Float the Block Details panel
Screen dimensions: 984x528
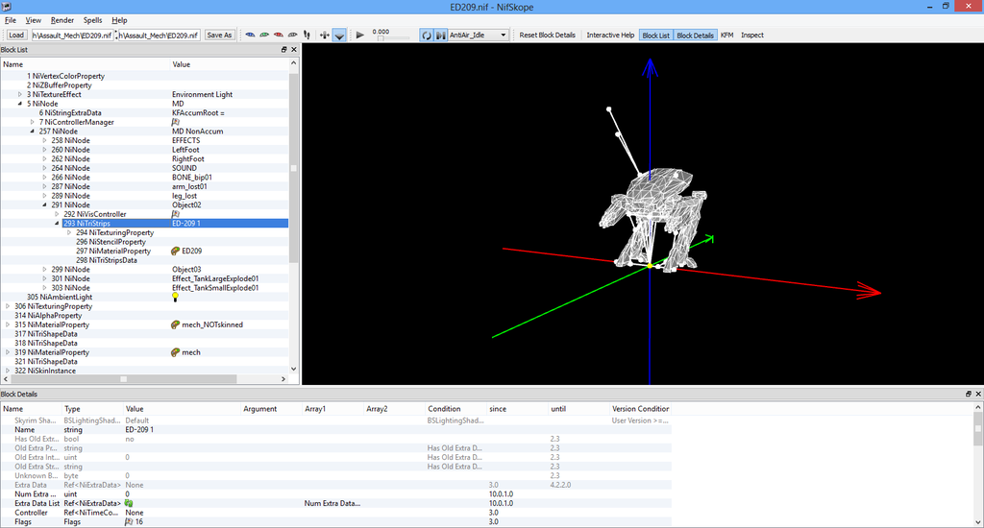pos(968,394)
